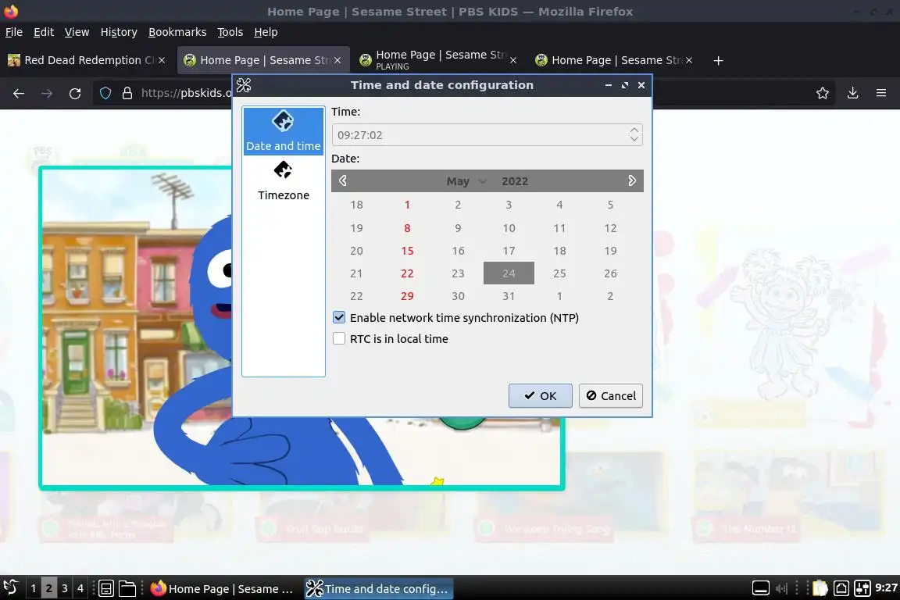Viewport: 900px width, 600px height.
Task: Open the LXQt start menu bird icon
Action: point(11,587)
